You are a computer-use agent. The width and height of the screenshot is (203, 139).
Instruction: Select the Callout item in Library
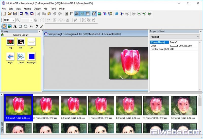[21, 57]
